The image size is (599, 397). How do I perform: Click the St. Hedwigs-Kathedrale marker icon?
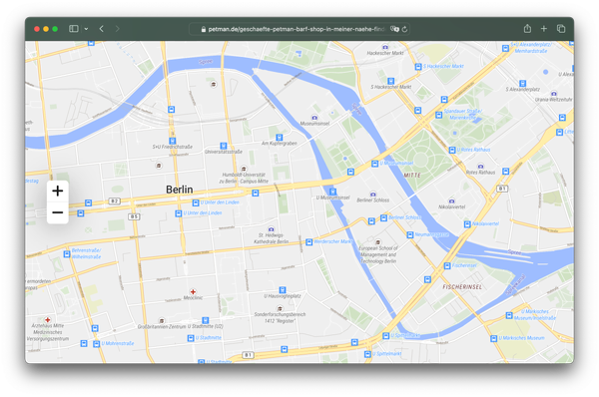coord(271,229)
